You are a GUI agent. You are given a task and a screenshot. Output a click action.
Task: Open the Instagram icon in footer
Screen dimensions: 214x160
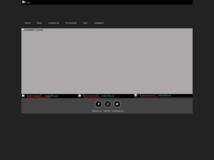(x=108, y=104)
